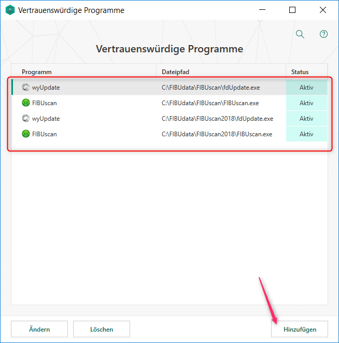Screen dimensions: 339x343
Task: Click the Hinzufügen button
Action: pos(300,329)
